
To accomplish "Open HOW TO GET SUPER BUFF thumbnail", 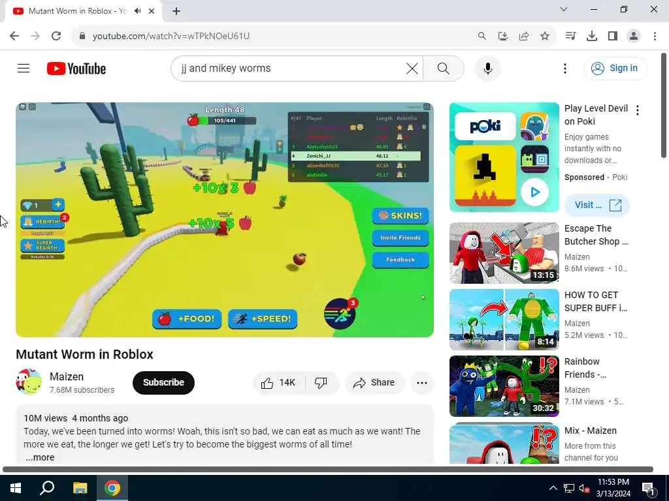I will point(504,320).
